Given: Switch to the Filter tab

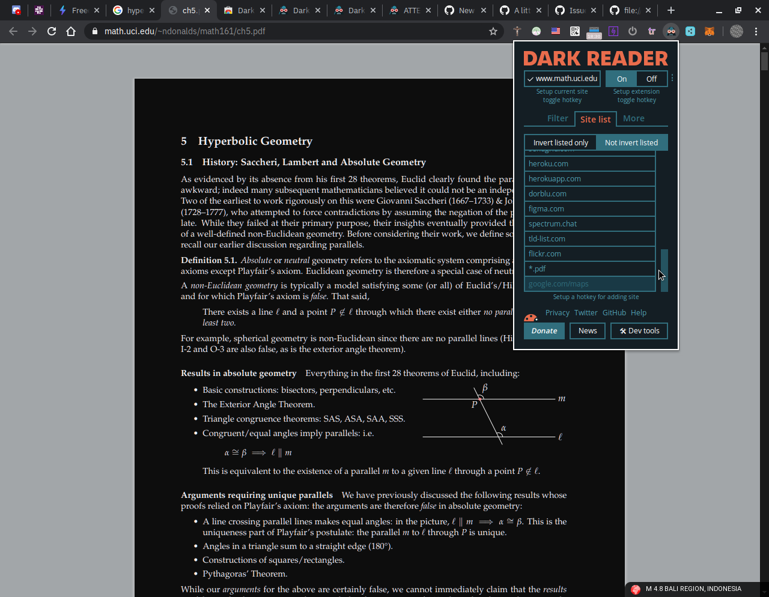Looking at the screenshot, I should [558, 118].
